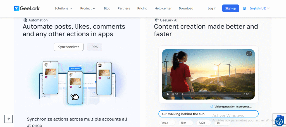This screenshot has height=127, width=286.
Task: Click the globe language icon
Action: 244,8
